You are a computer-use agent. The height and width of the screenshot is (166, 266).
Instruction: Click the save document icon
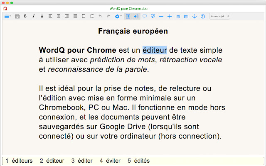click(x=17, y=16)
